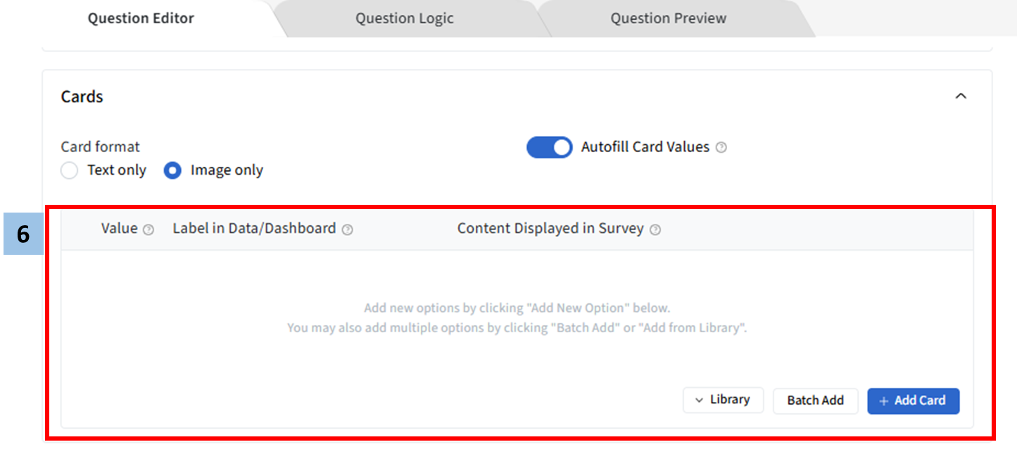Collapse the Cards section chevron

(960, 96)
